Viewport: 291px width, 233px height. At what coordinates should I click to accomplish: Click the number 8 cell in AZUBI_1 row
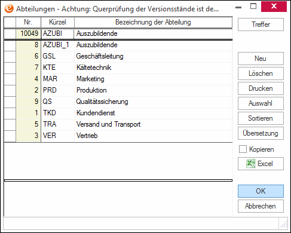28,45
